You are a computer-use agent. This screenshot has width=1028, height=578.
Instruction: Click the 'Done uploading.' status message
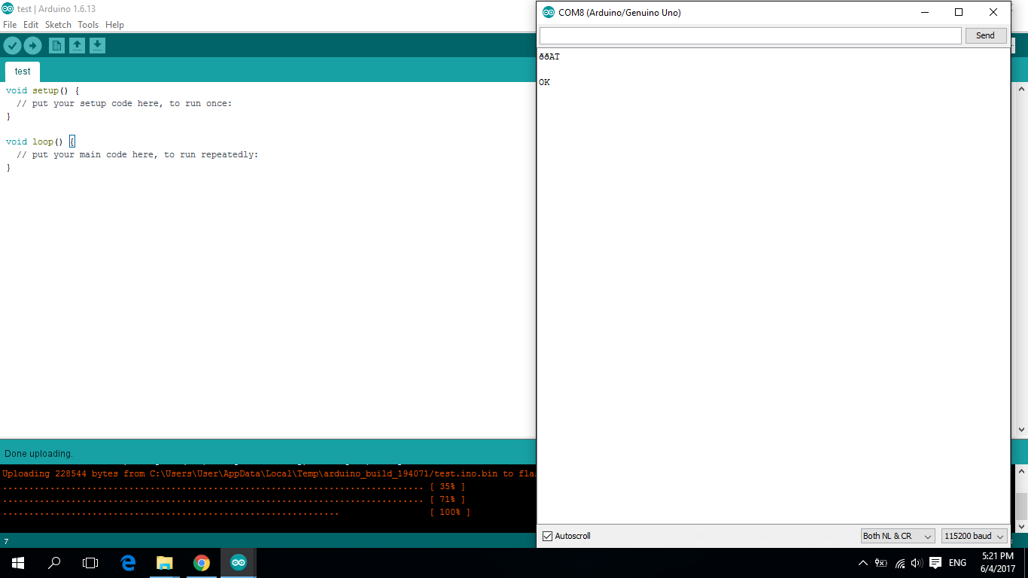pyautogui.click(x=38, y=454)
